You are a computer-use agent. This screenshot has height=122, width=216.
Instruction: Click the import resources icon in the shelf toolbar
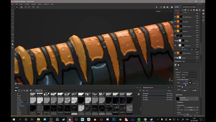pos(27,90)
